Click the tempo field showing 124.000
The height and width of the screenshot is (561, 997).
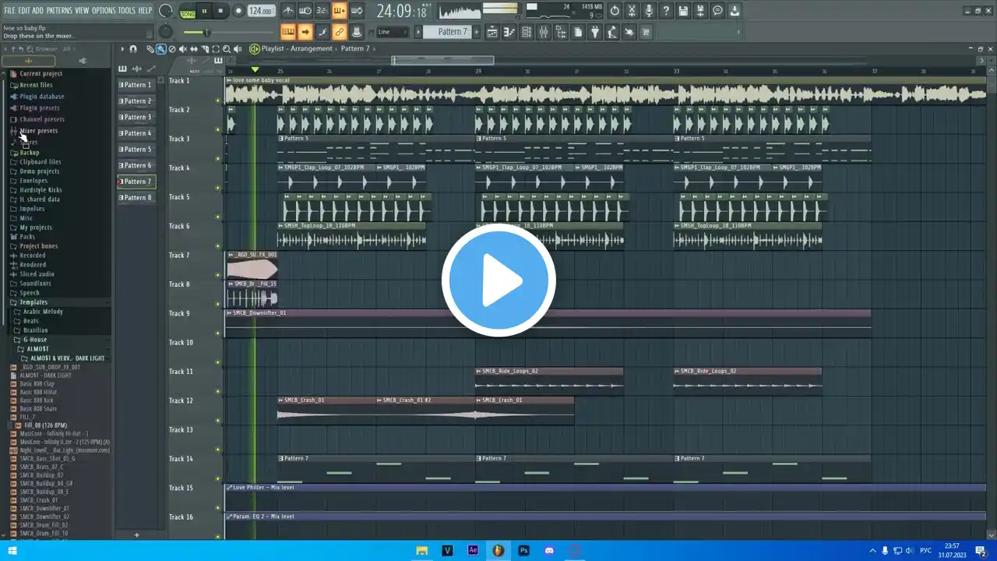coord(261,11)
